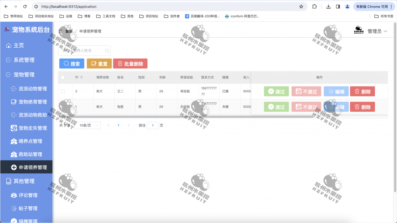
Task: Open the 工具文档 bookmark folder
Action: (105, 16)
